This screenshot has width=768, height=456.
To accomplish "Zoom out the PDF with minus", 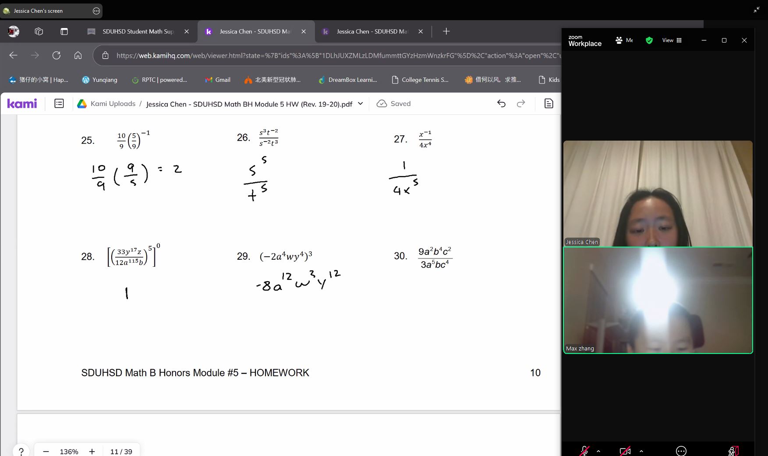I will pyautogui.click(x=46, y=452).
